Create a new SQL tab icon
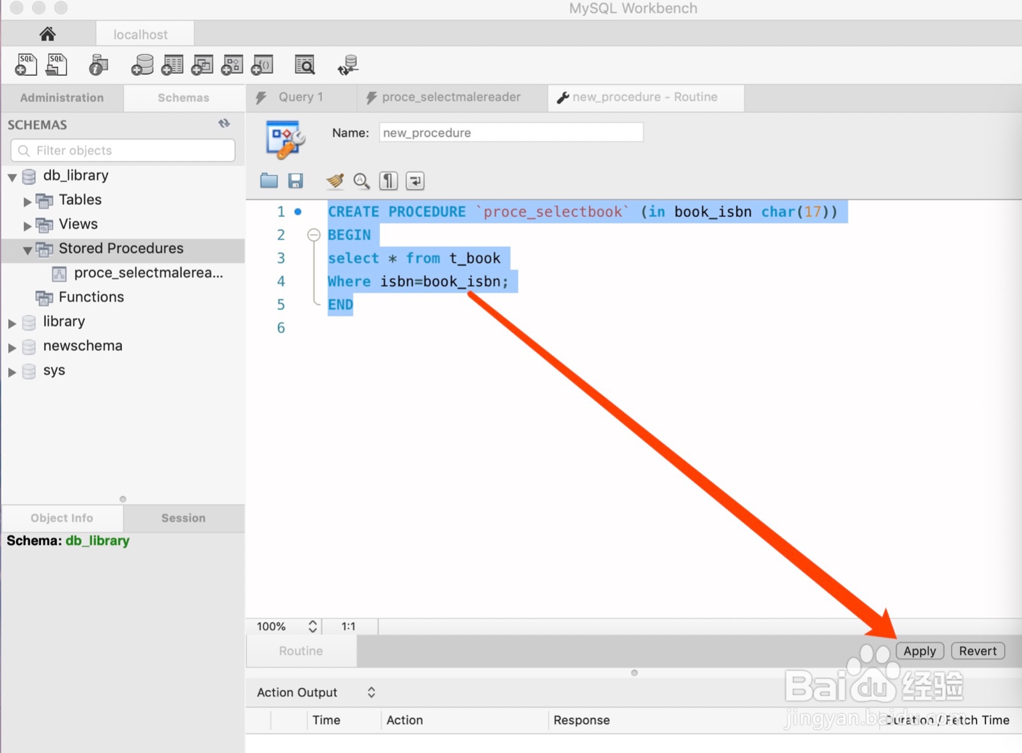 (x=26, y=64)
